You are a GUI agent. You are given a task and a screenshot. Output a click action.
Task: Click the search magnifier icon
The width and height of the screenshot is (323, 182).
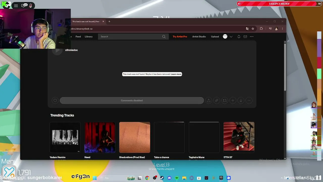pos(164,37)
